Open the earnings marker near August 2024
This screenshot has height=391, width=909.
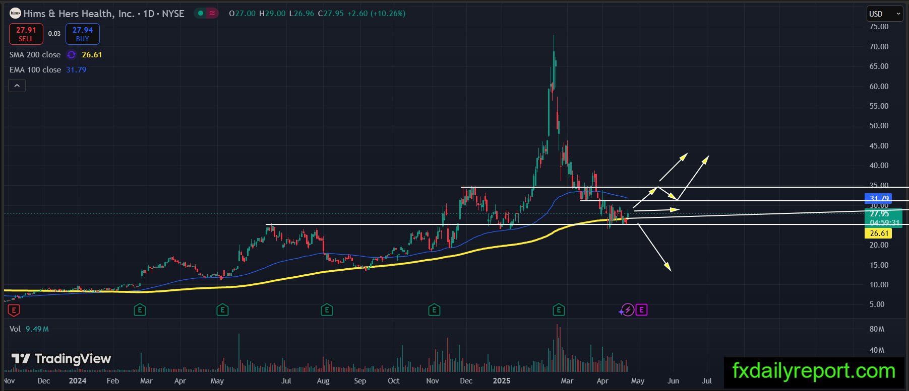[x=327, y=310]
